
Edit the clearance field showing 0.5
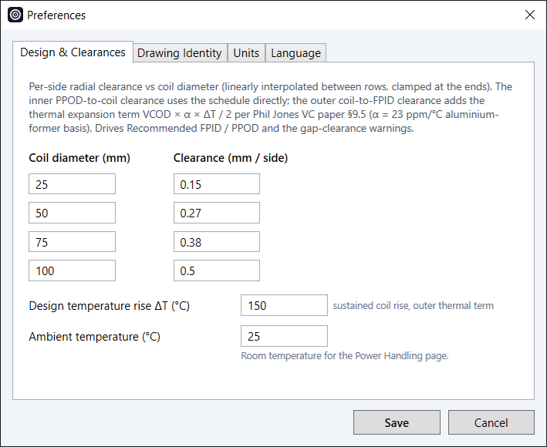(x=217, y=271)
